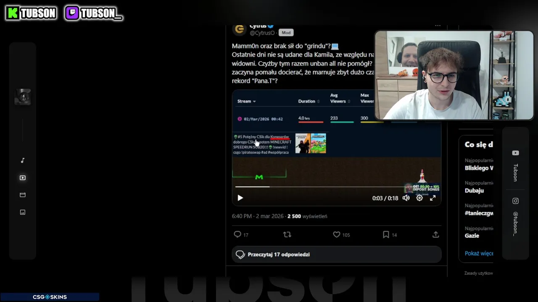Click the 2 500 wyświetleń view count

click(307, 216)
